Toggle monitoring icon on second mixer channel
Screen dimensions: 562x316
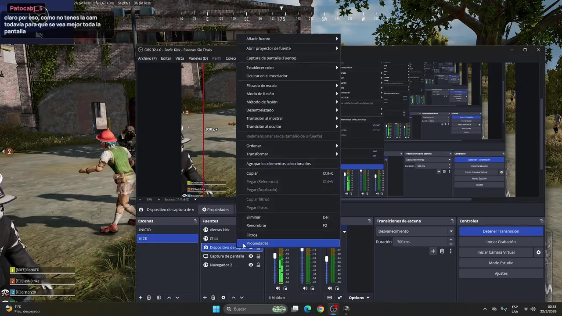point(312,288)
